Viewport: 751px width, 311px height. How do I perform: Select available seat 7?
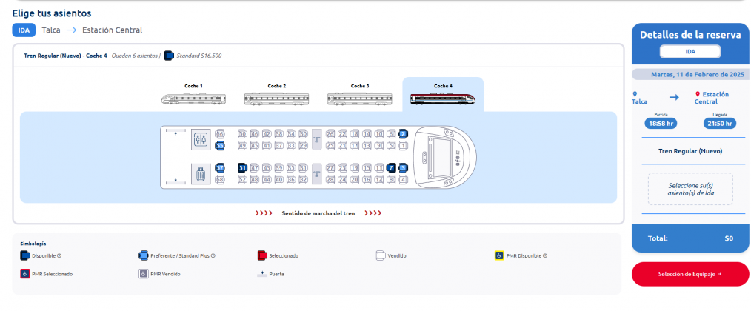point(391,168)
